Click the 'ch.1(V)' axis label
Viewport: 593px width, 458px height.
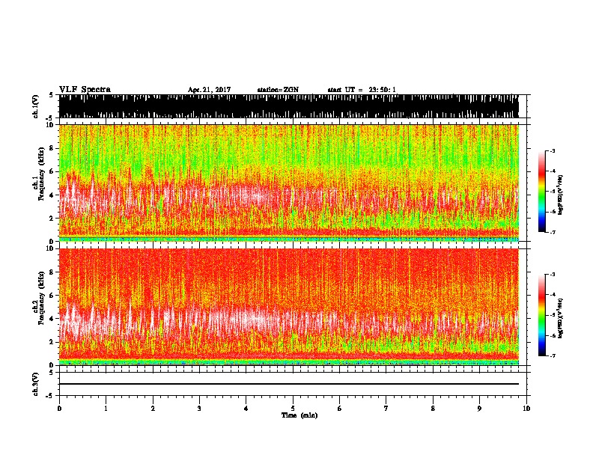(x=35, y=106)
